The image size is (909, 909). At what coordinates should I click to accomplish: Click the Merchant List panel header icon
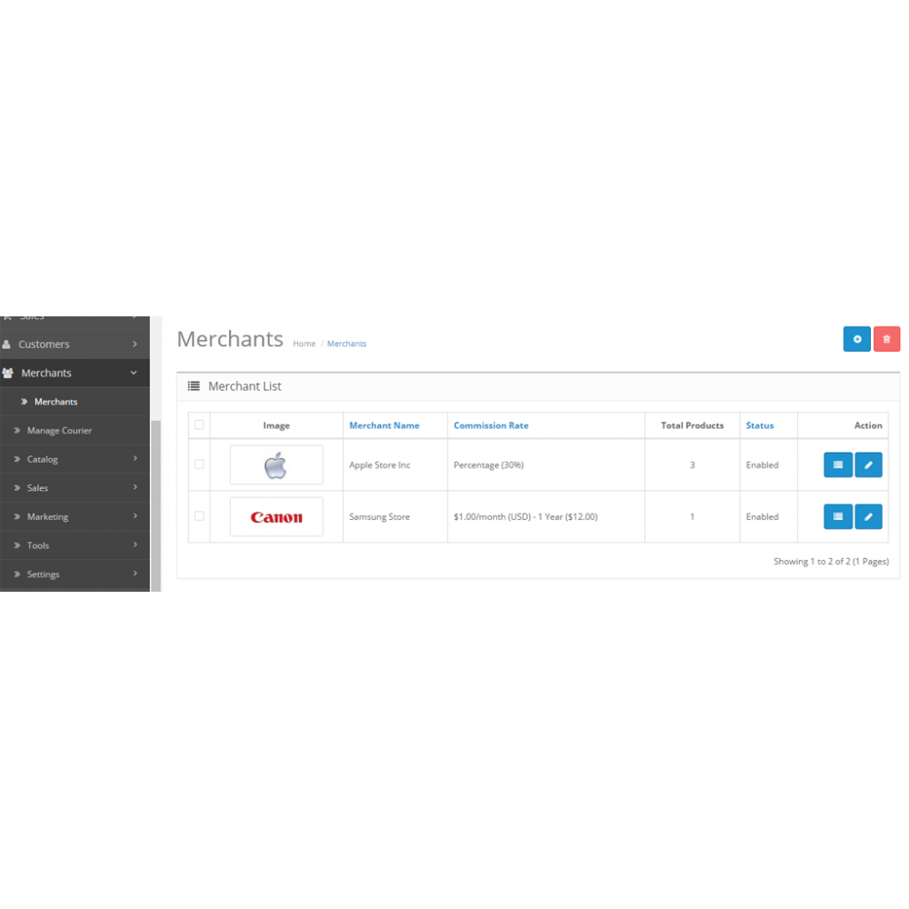tap(193, 385)
